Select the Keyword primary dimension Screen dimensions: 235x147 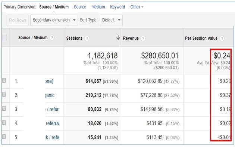pyautogui.click(x=117, y=7)
